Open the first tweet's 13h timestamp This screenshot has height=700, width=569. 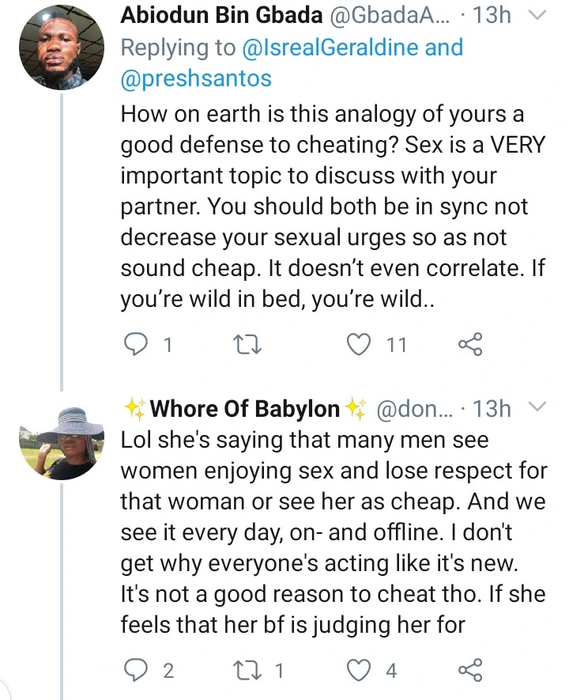[491, 15]
